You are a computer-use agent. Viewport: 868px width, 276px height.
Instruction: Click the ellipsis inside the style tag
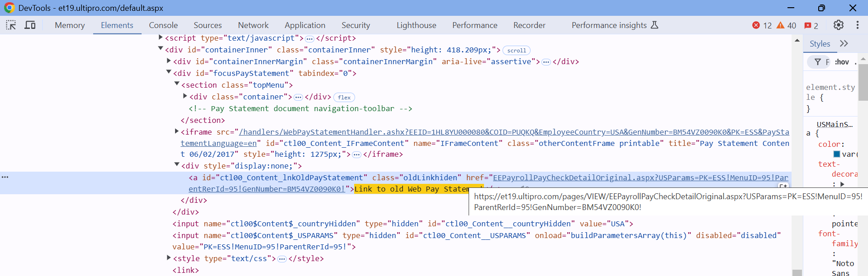[282, 259]
